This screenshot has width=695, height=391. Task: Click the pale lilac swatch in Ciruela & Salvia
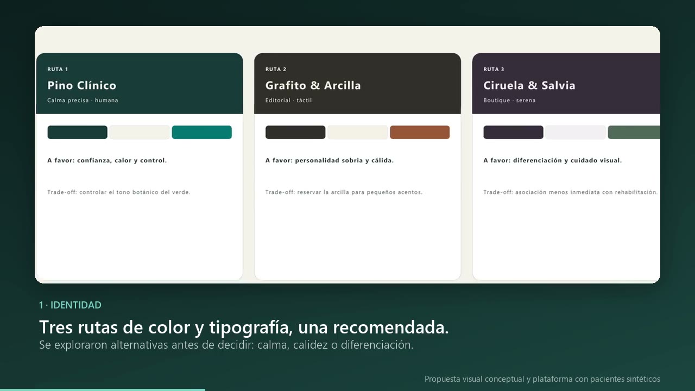coord(576,133)
